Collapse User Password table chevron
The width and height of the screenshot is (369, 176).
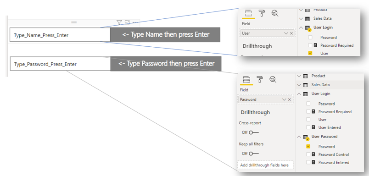click(299, 137)
